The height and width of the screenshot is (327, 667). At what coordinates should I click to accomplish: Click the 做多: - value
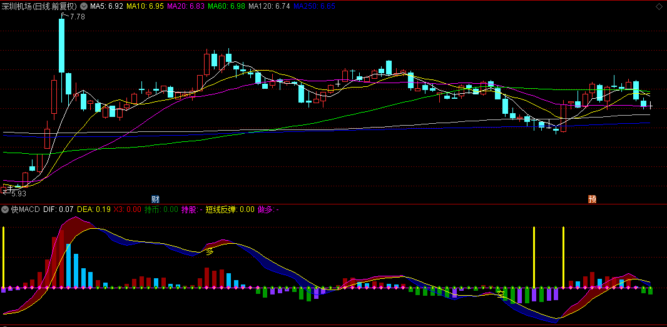point(268,209)
